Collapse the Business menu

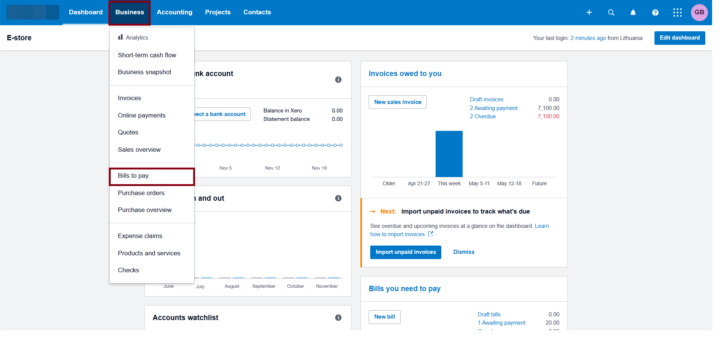(130, 12)
